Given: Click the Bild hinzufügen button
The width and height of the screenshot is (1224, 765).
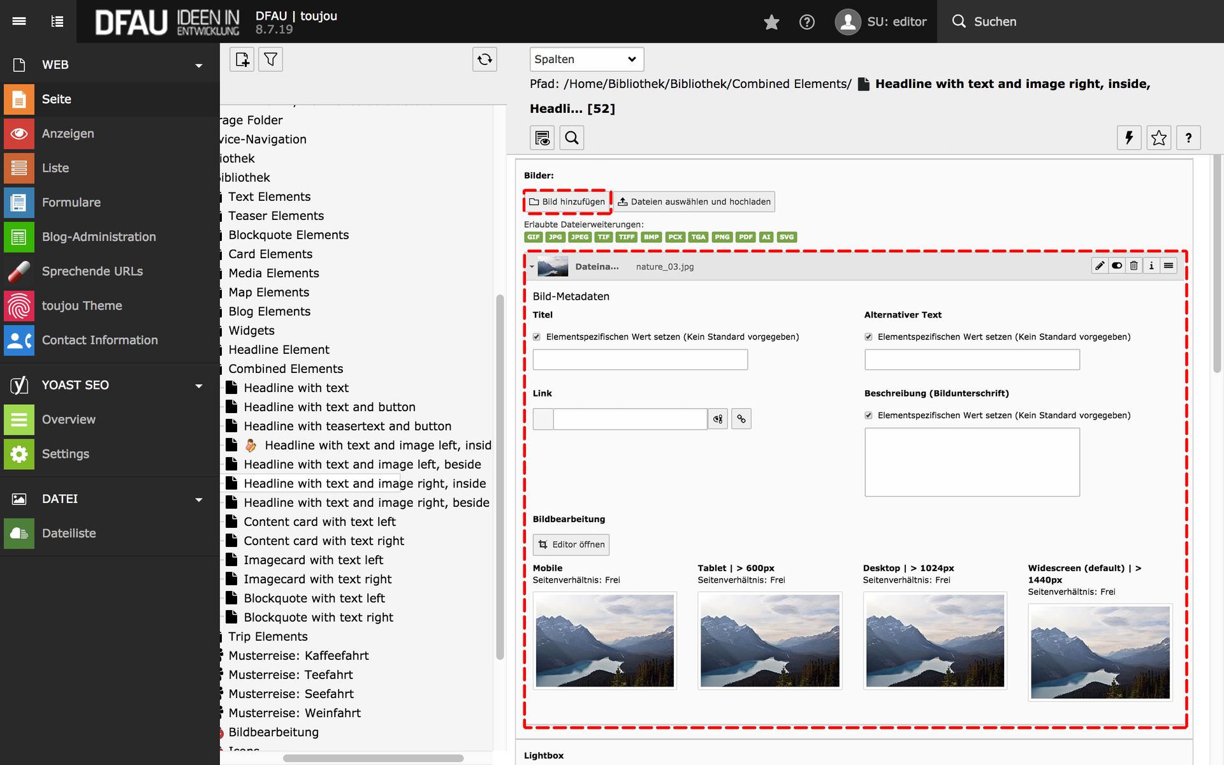Looking at the screenshot, I should pos(567,201).
